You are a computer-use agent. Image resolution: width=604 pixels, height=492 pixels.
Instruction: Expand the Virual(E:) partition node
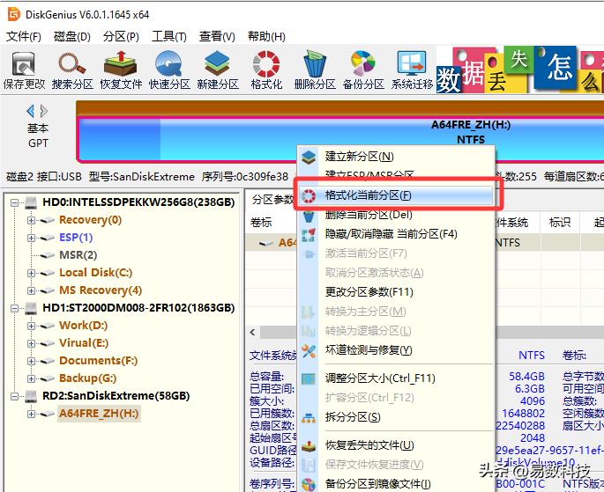[31, 343]
